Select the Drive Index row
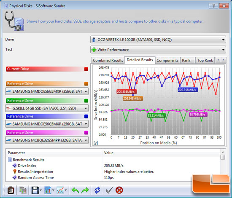The height and width of the screenshot is (198, 232). click(x=113, y=166)
